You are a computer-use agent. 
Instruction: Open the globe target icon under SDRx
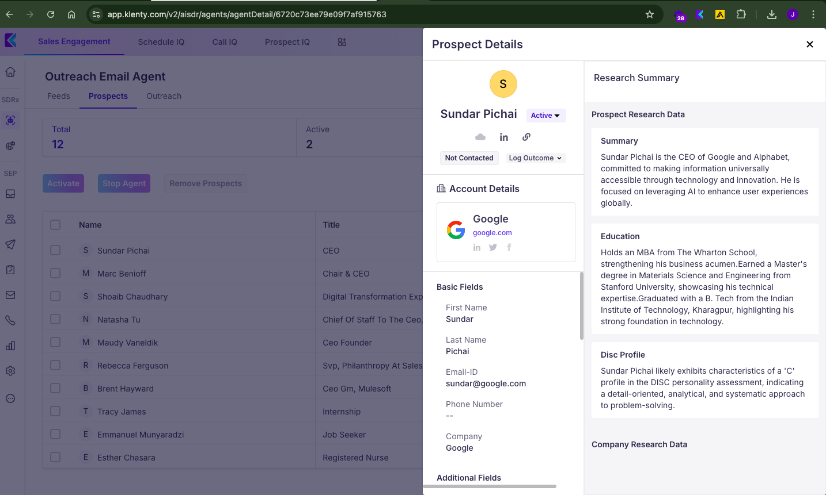point(10,145)
